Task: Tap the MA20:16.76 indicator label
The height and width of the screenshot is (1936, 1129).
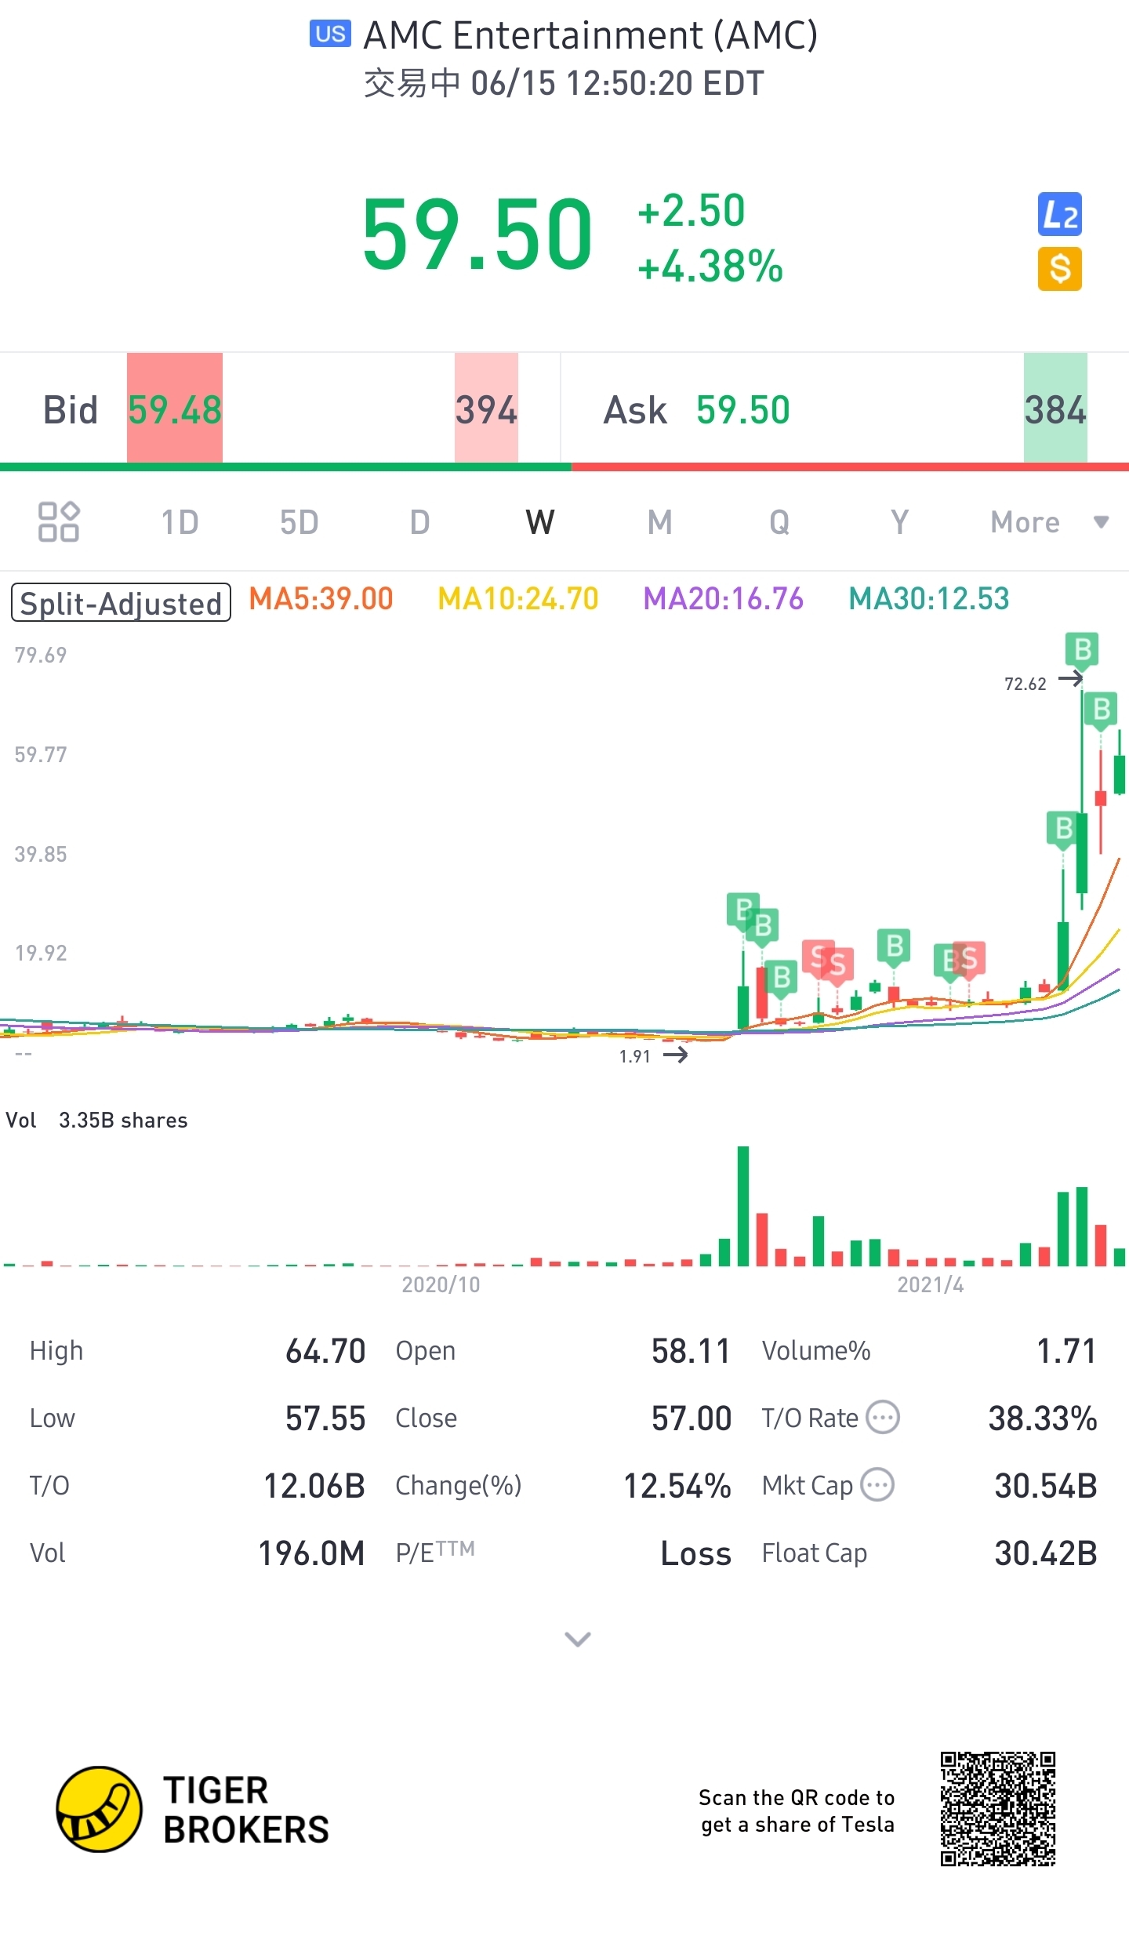Action: 723,599
